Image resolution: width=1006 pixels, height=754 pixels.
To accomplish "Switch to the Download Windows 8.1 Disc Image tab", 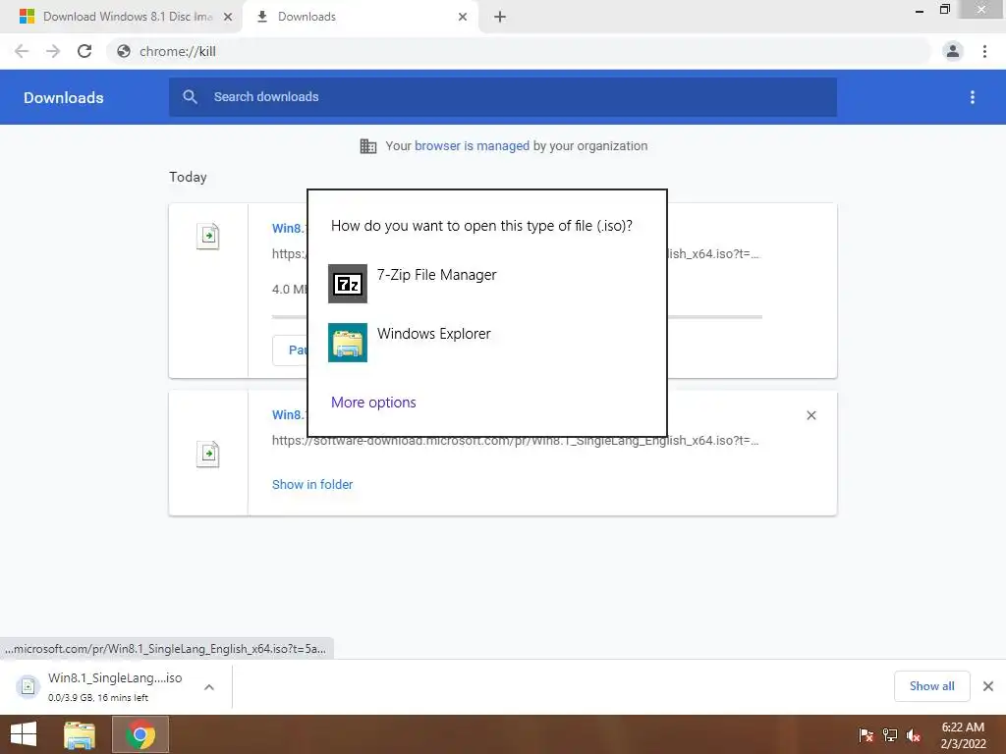I will coord(122,17).
